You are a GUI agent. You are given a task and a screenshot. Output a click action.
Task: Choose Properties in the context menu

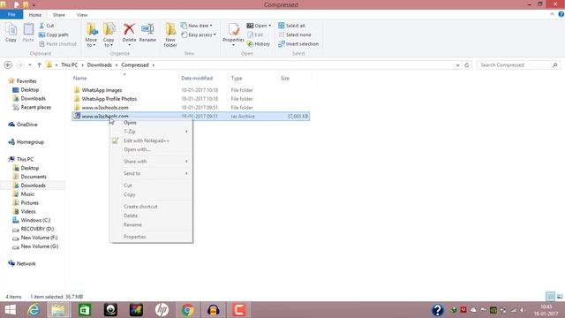[x=151, y=237]
